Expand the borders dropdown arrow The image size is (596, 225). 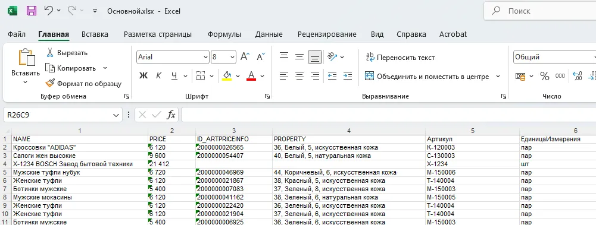(212, 76)
